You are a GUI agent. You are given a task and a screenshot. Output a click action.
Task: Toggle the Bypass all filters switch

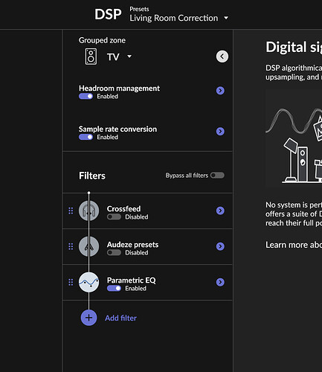pyautogui.click(x=217, y=176)
